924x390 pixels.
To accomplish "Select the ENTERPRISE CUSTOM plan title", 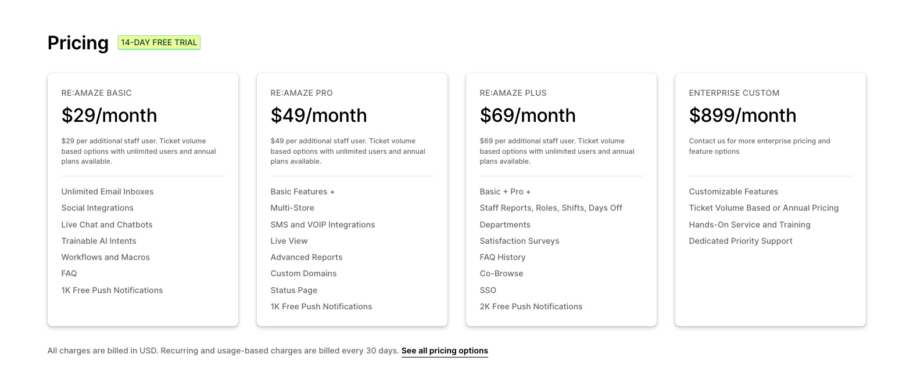I will [x=734, y=93].
